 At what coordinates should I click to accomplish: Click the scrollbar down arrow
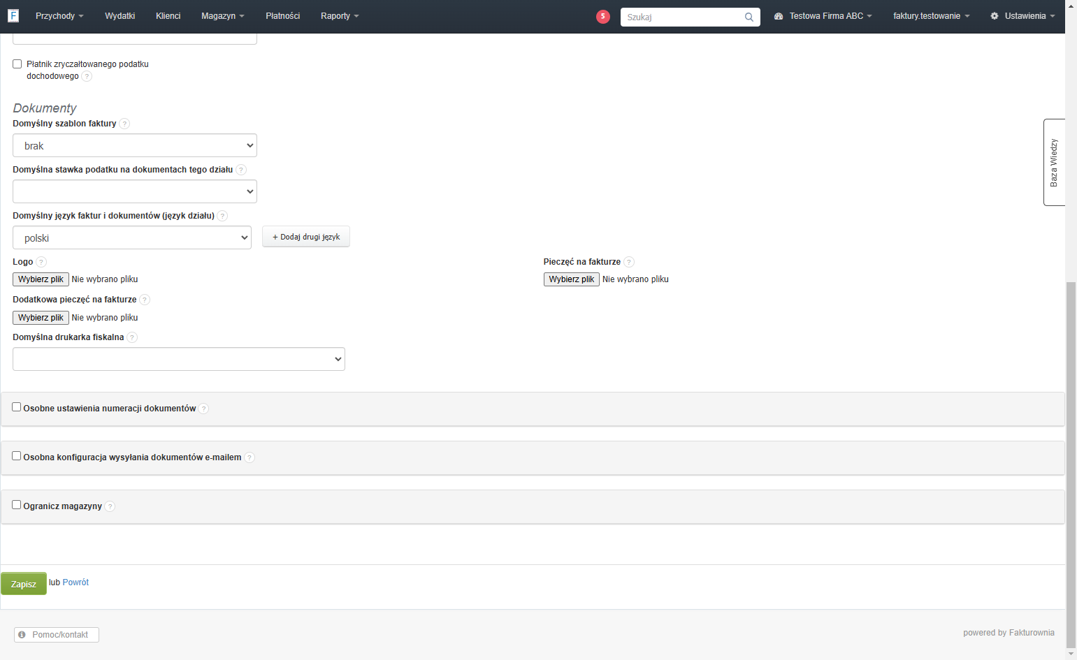1071,654
